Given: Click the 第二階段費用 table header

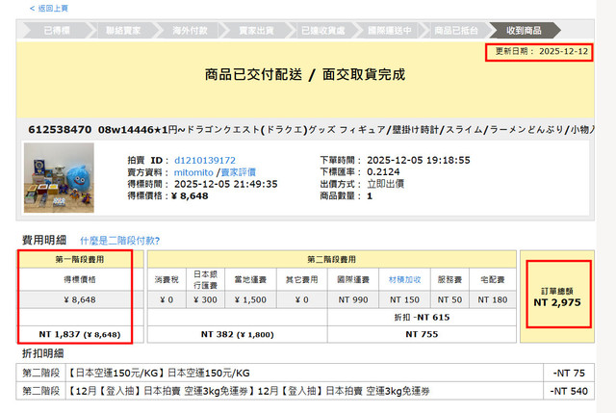Looking at the screenshot, I should [331, 259].
